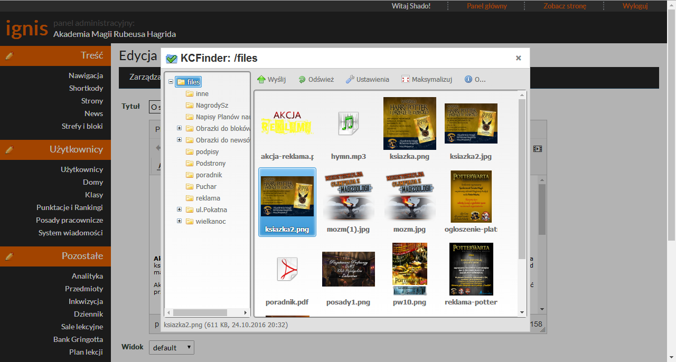Expand the Obrazki do bloków folder
The image size is (676, 362).
[180, 128]
